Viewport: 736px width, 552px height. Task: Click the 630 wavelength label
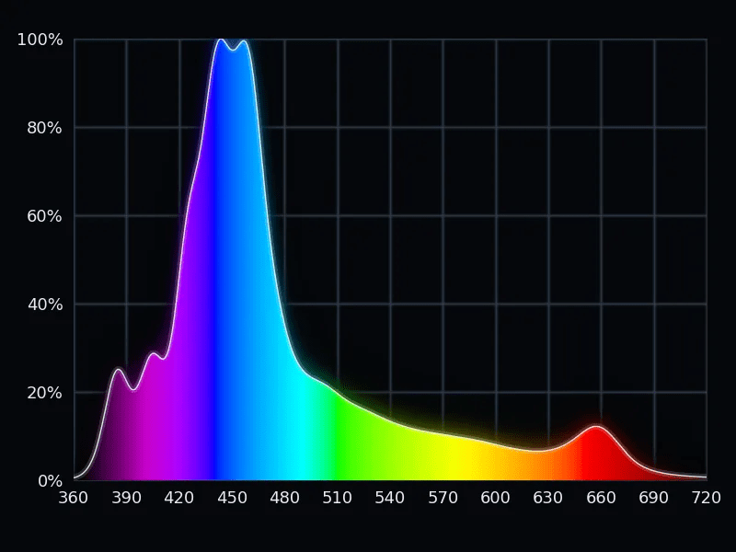547,498
